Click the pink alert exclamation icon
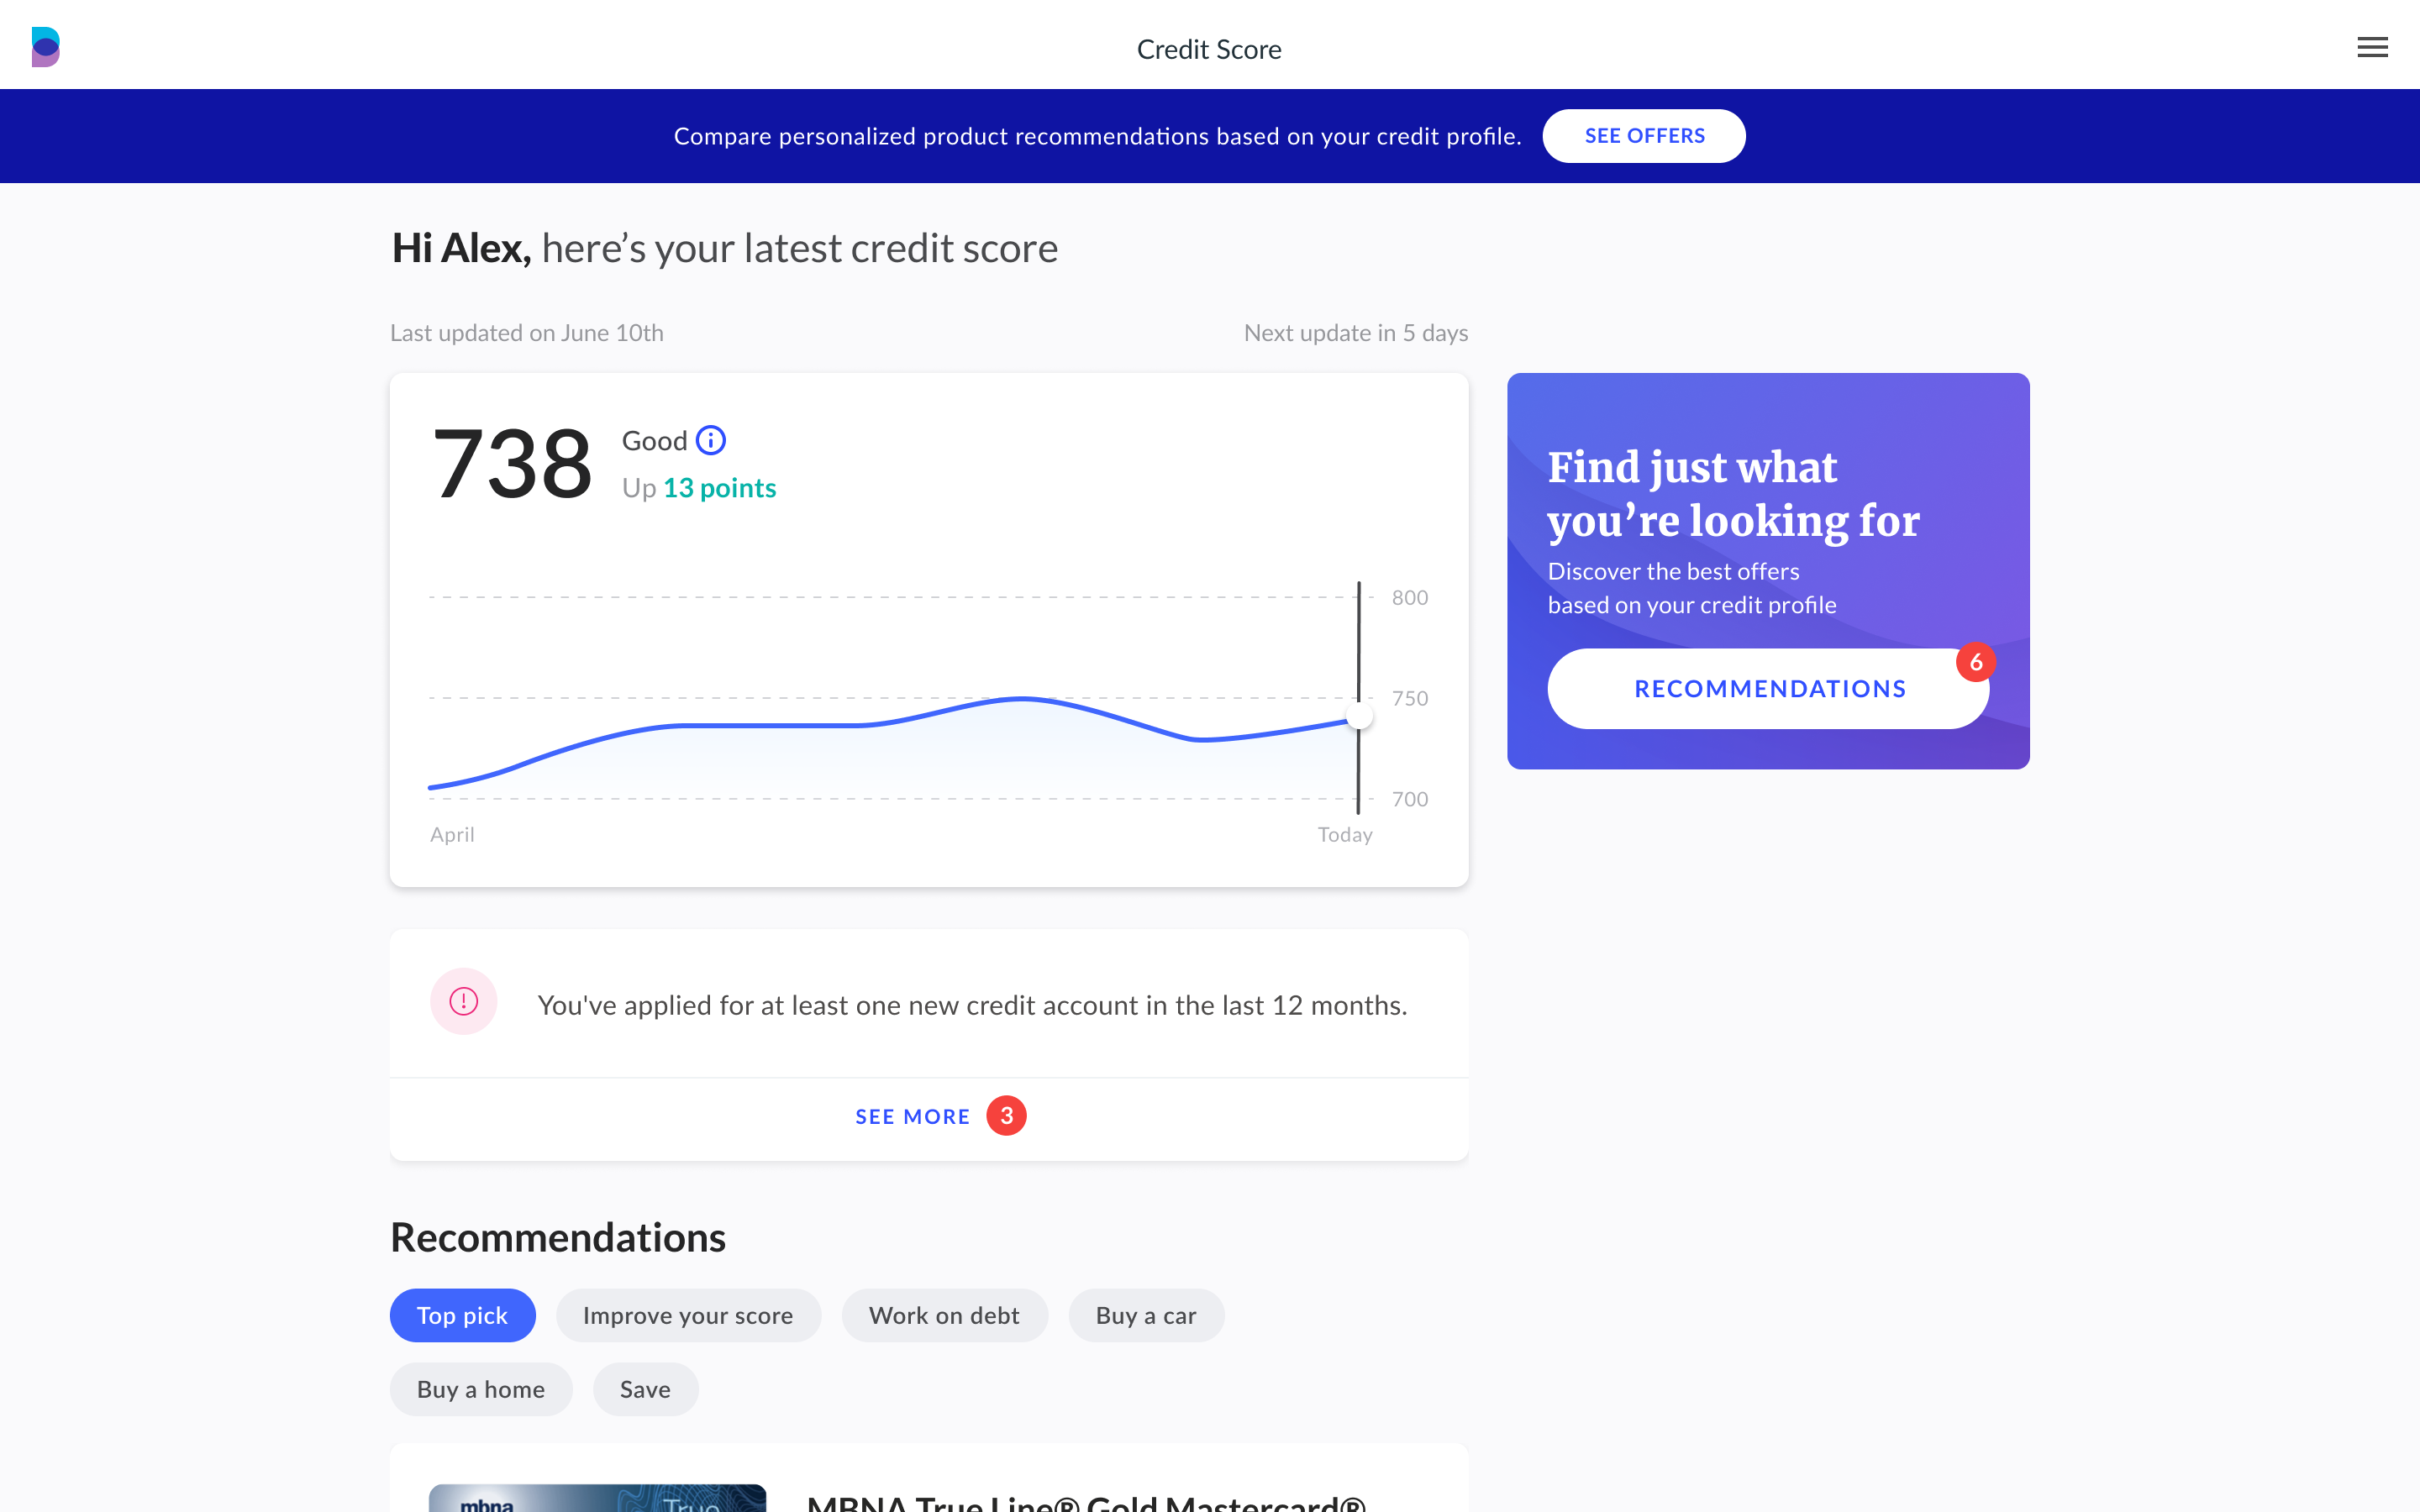Image resolution: width=2420 pixels, height=1512 pixels. tap(463, 1001)
